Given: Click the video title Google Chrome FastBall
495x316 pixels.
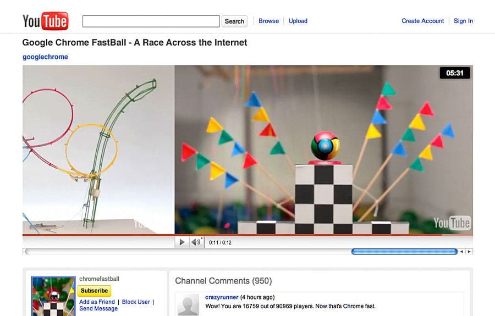Looking at the screenshot, I should click(x=135, y=42).
